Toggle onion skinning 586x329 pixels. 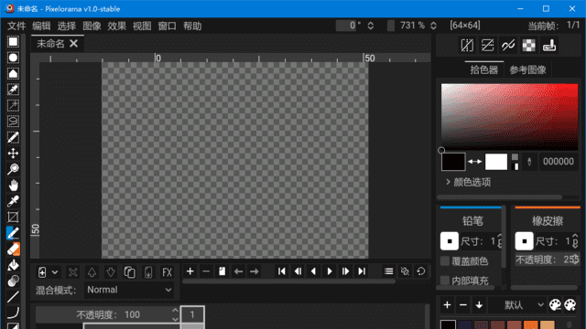(x=405, y=271)
